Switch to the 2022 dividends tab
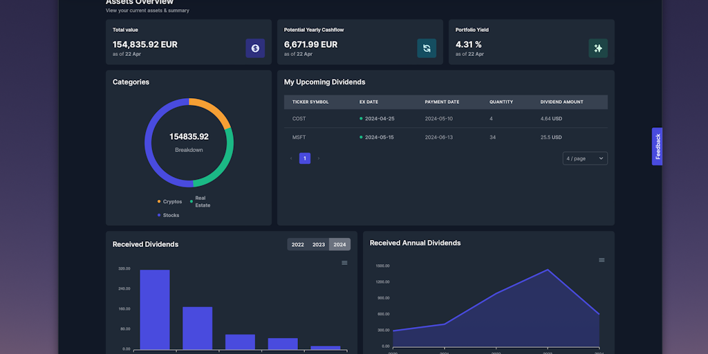This screenshot has height=354, width=708. click(297, 245)
